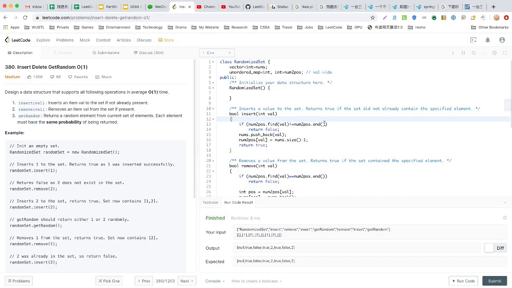Go back in browser history
512x288 pixels.
point(6,18)
